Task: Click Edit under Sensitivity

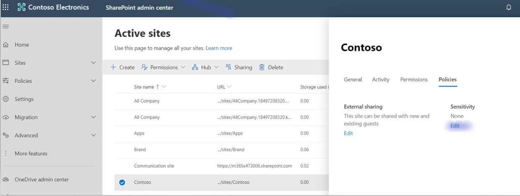Action: click(x=455, y=126)
